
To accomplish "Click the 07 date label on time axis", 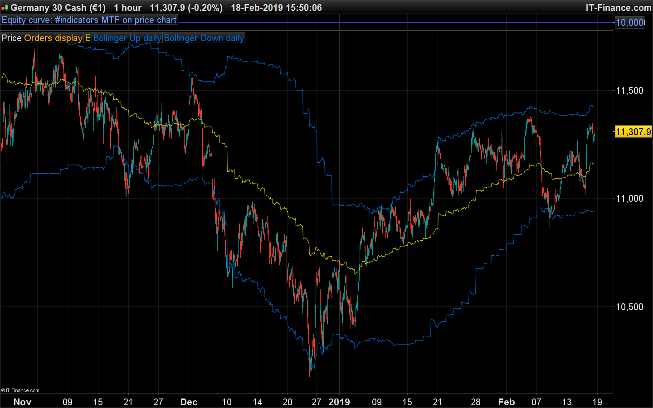I will [536, 402].
